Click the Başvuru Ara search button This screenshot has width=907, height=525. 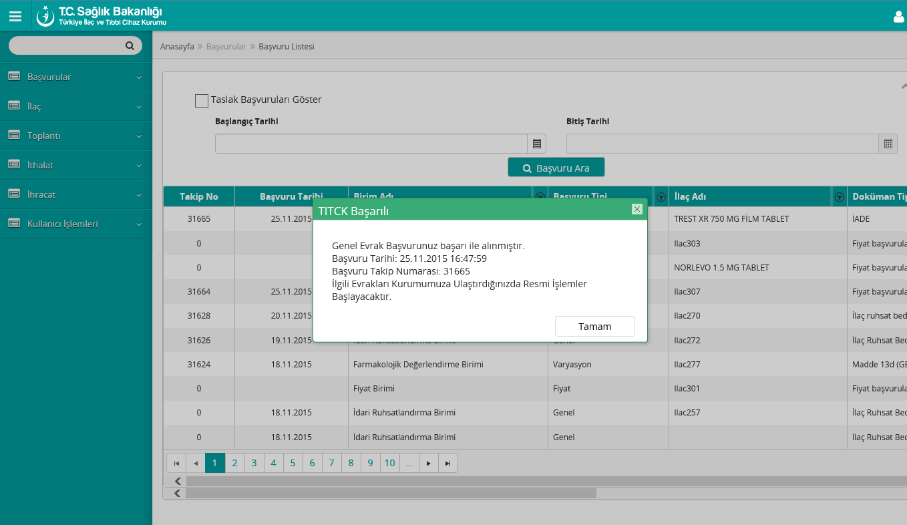(556, 168)
